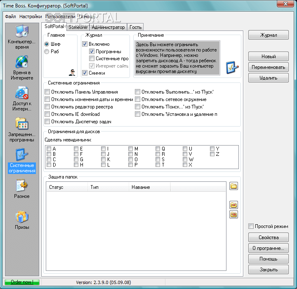Toggle the Программы journal checkbox

tap(92, 51)
